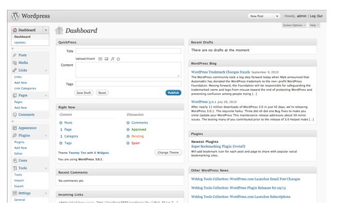Screen dimensions: 351x213
Task: Click into the QuickPress Content textarea
Action: [x=128, y=70]
